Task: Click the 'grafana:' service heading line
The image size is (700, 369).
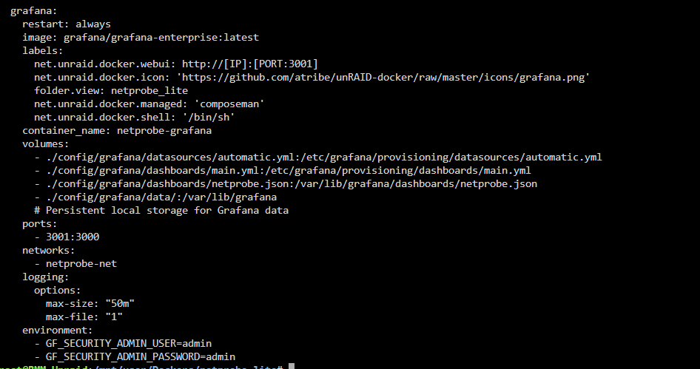Action: tap(34, 10)
